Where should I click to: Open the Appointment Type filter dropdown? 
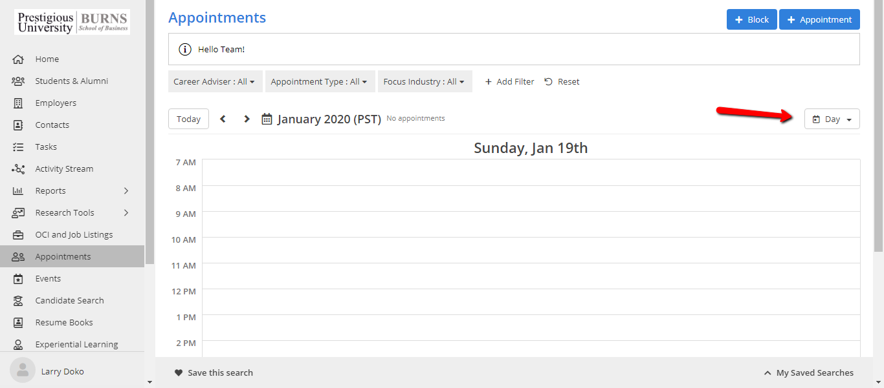tap(319, 82)
